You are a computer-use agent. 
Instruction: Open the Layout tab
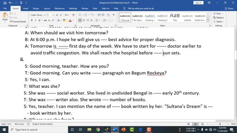pos(47,8)
